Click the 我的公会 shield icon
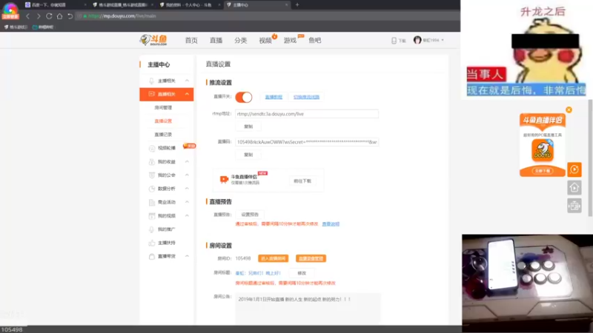This screenshot has height=333, width=593. pyautogui.click(x=152, y=175)
